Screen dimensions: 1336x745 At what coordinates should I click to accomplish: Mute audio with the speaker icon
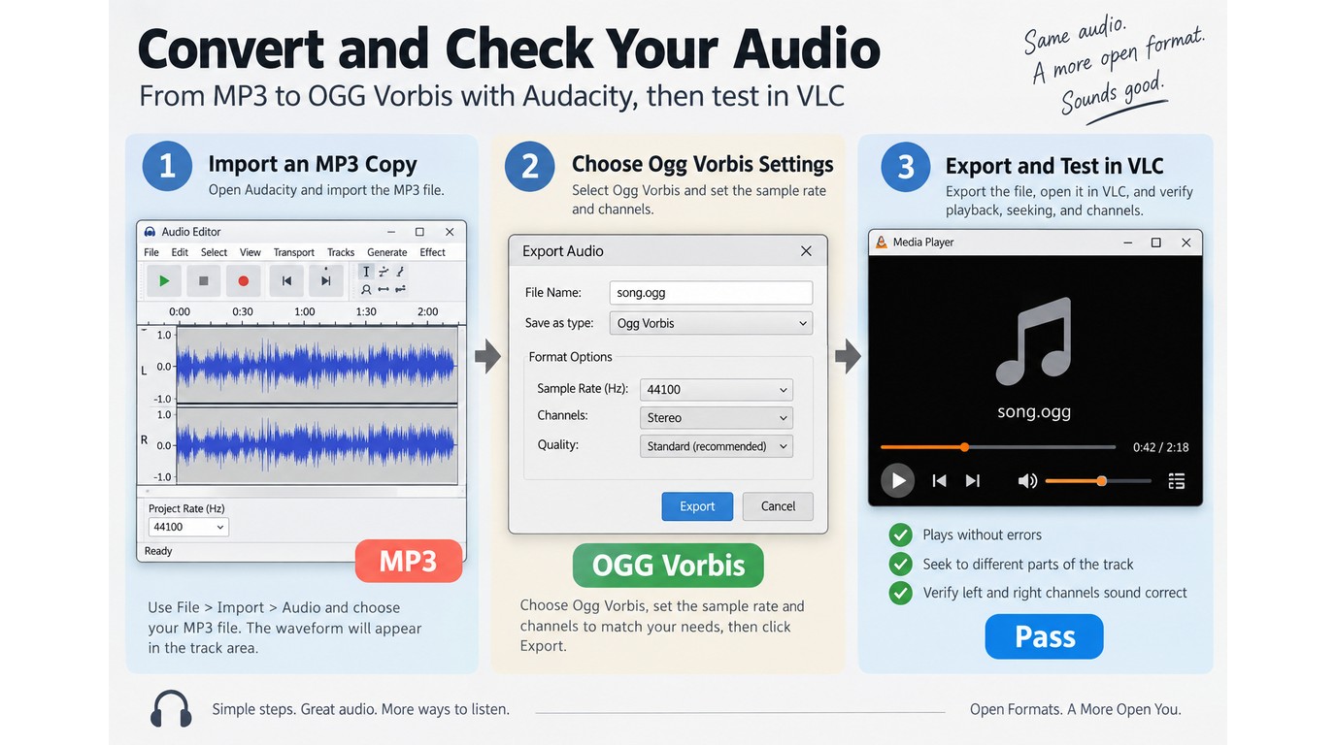tap(1027, 480)
